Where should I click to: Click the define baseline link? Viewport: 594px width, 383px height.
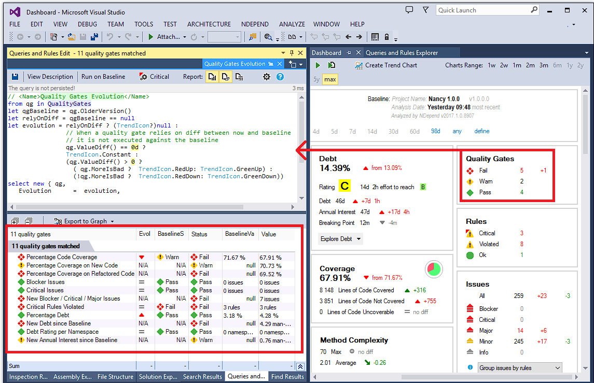coord(482,131)
